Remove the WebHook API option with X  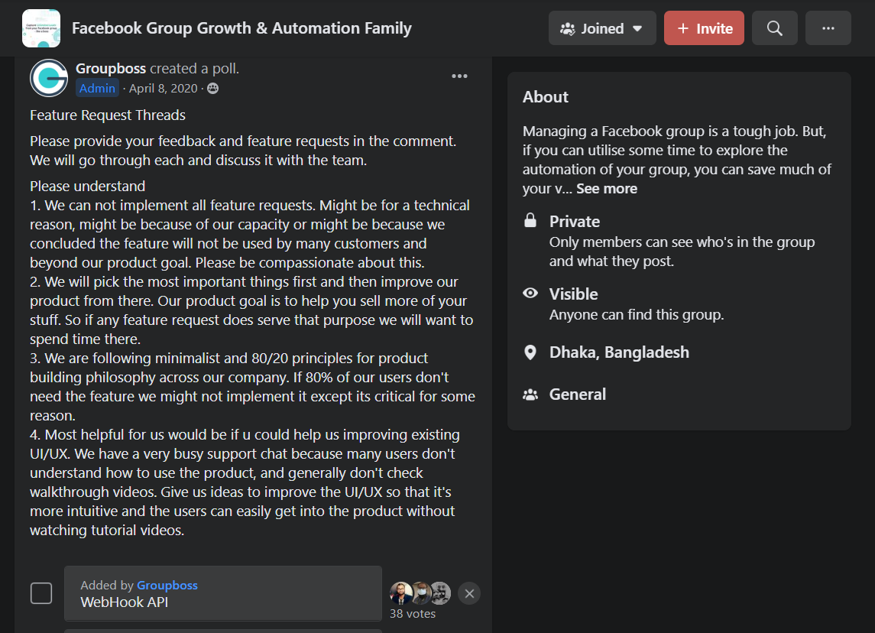[469, 593]
